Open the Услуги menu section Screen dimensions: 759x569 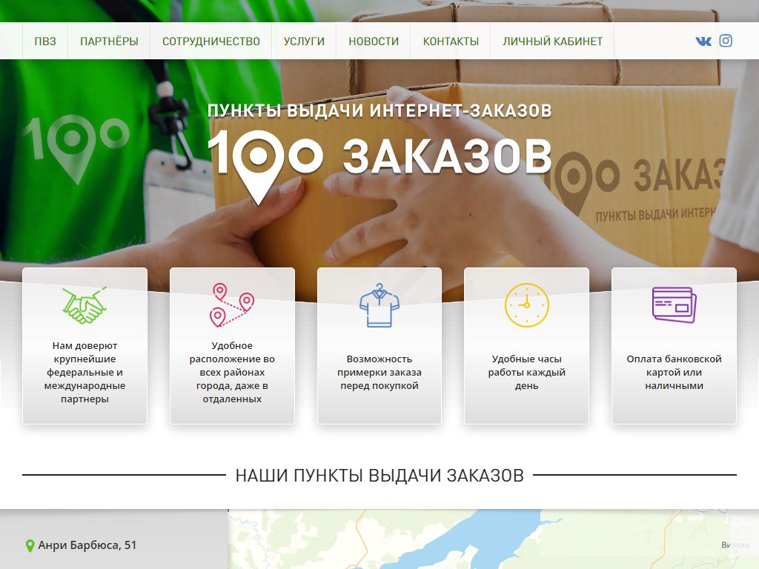(304, 41)
